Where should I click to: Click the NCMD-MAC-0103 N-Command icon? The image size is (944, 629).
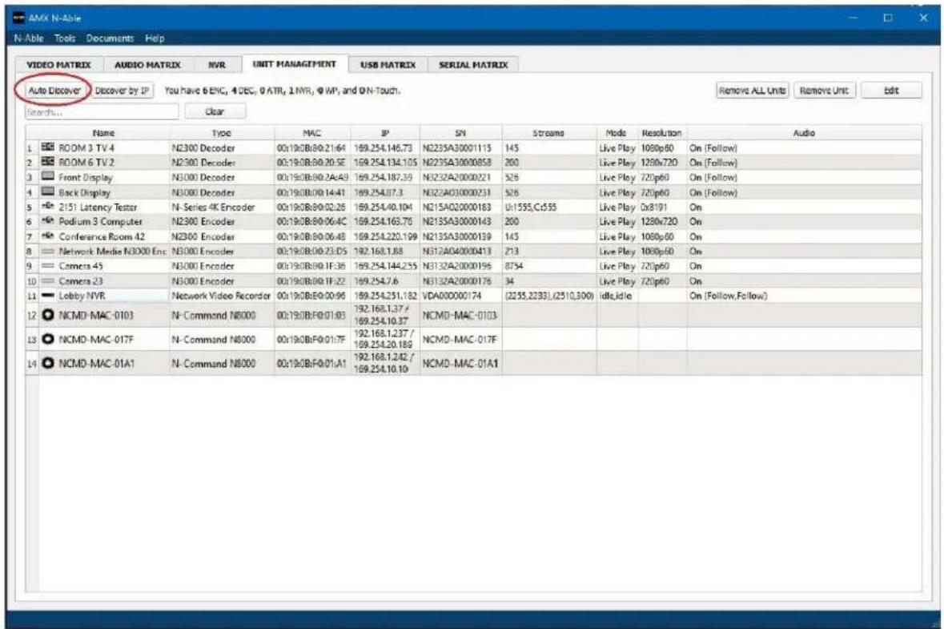coord(48,315)
